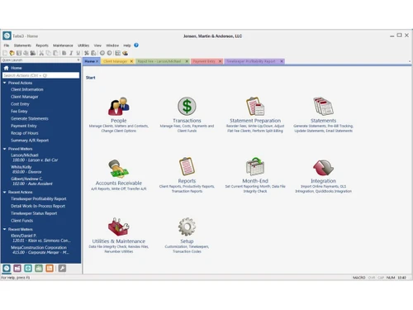
Task: Open the Integration arrows icon
Action: tap(323, 167)
